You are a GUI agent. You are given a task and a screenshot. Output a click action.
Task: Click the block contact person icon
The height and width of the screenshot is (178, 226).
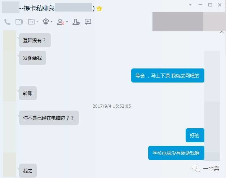[61, 22]
